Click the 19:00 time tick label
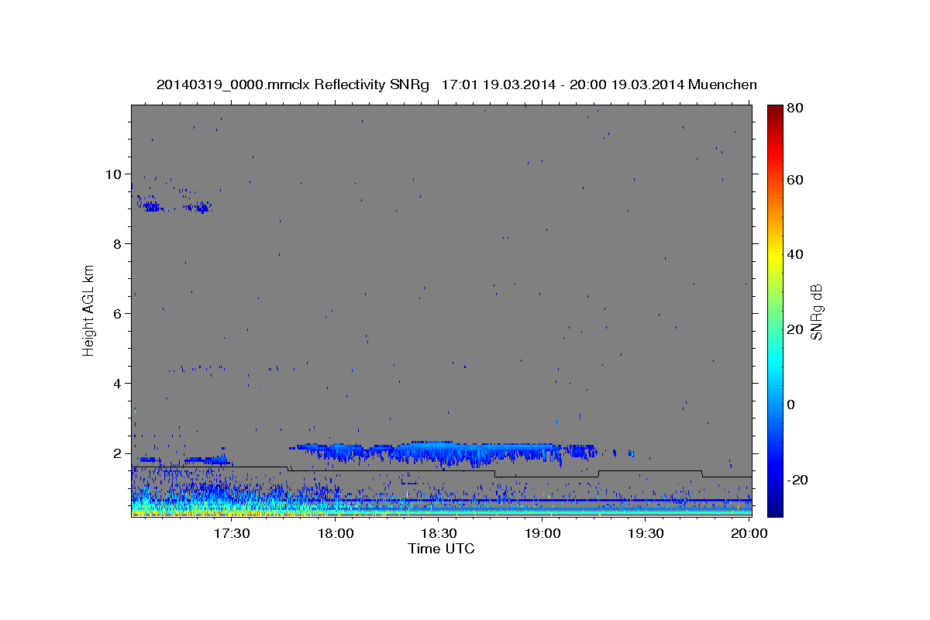 tap(542, 533)
